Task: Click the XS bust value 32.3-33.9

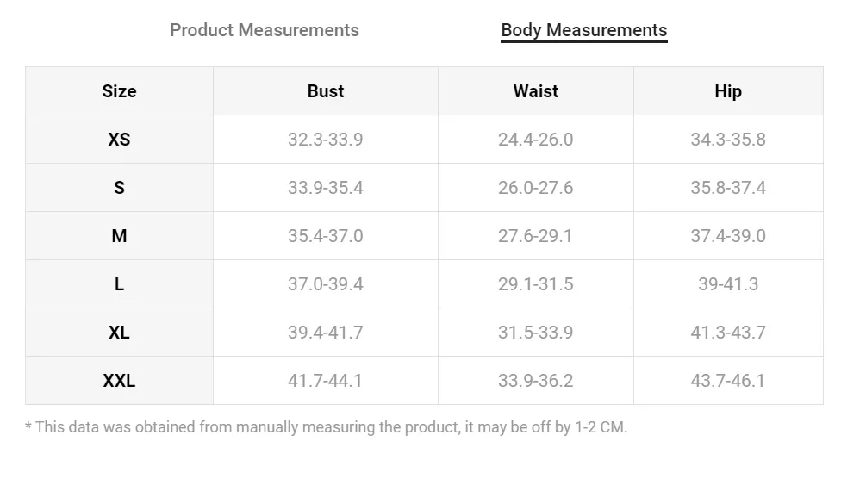Action: (326, 140)
